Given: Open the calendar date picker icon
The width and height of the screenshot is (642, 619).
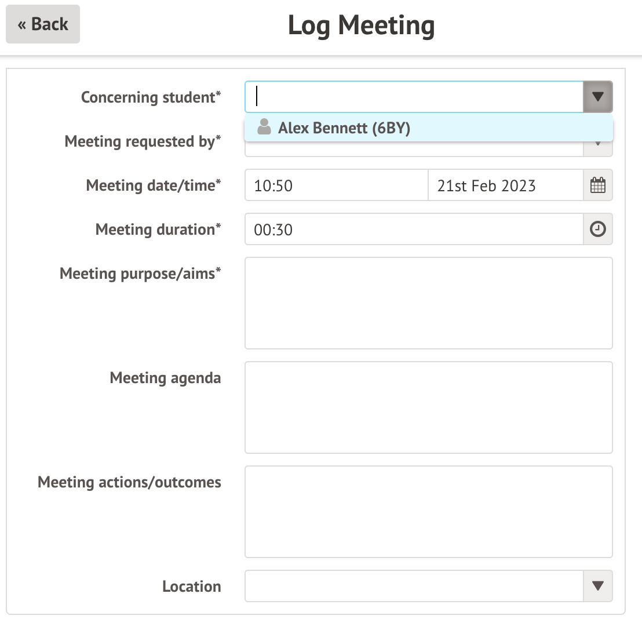Looking at the screenshot, I should (x=597, y=185).
